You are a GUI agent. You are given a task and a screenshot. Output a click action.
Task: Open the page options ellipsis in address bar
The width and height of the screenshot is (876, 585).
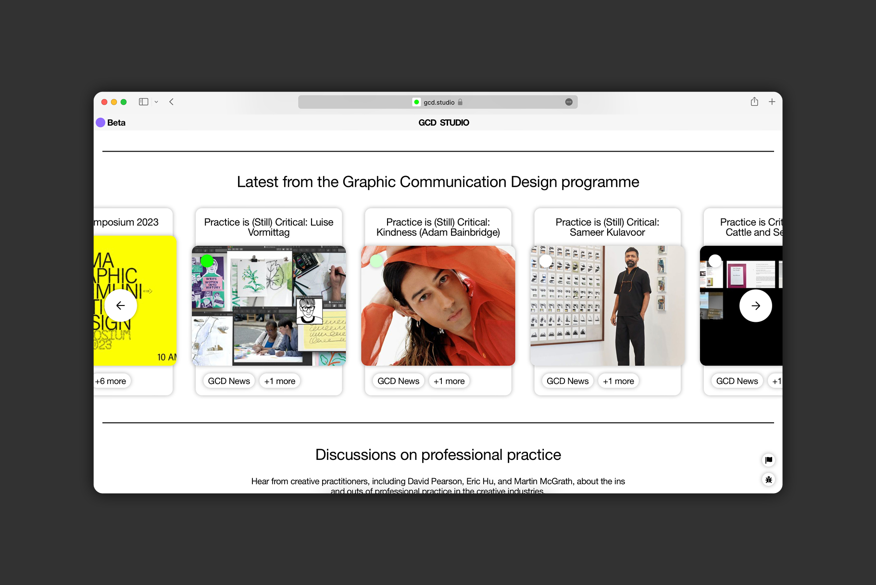(569, 102)
